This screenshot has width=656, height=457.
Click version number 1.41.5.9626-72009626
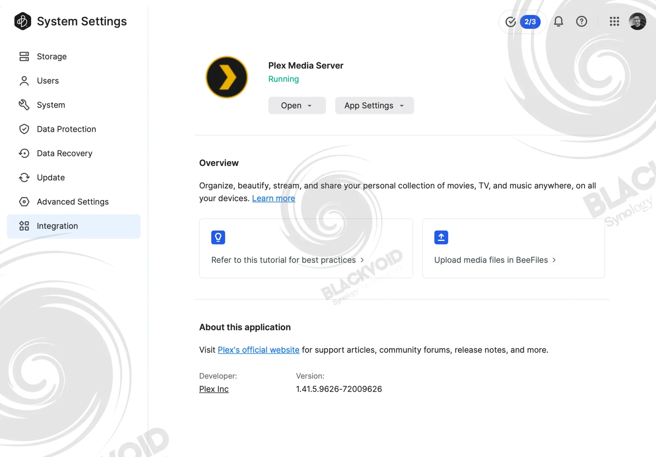coord(339,389)
